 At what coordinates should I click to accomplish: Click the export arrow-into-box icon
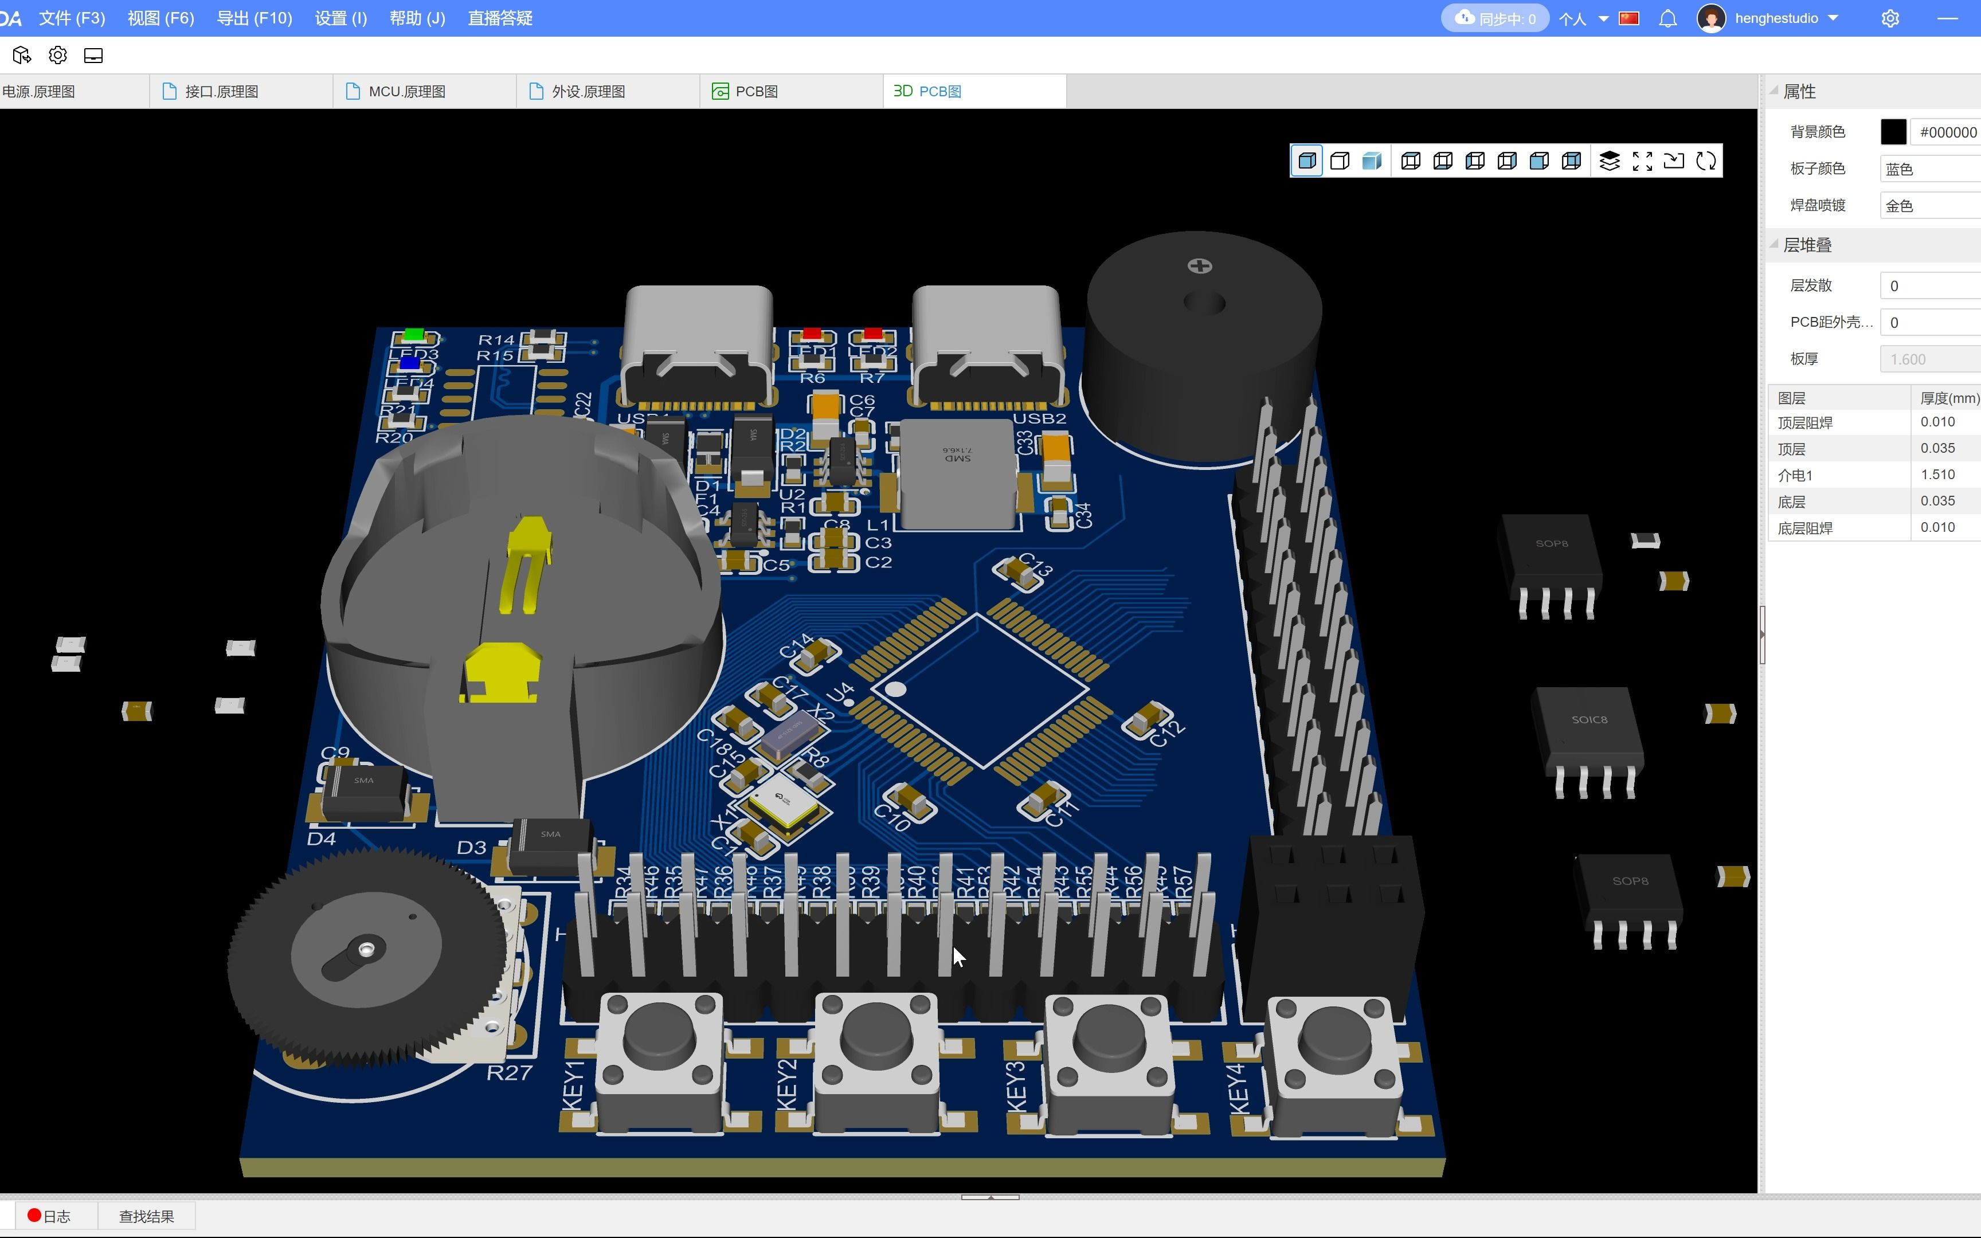(x=1674, y=161)
